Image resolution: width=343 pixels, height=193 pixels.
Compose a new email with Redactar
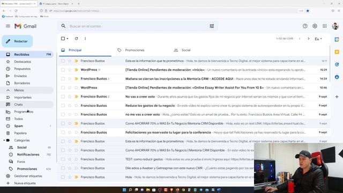pyautogui.click(x=17, y=41)
